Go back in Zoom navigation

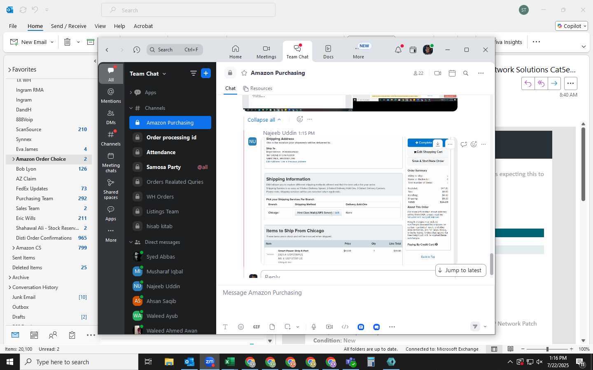click(107, 50)
